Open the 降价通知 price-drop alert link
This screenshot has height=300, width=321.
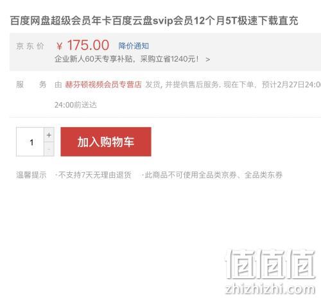click(134, 46)
